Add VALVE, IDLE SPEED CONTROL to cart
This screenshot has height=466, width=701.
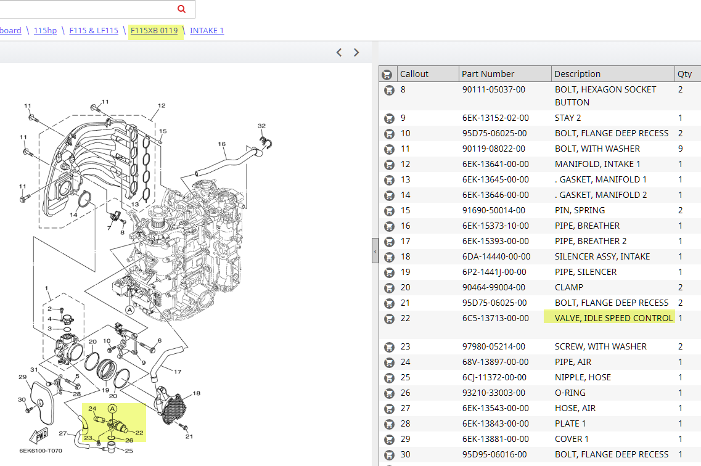coord(390,319)
